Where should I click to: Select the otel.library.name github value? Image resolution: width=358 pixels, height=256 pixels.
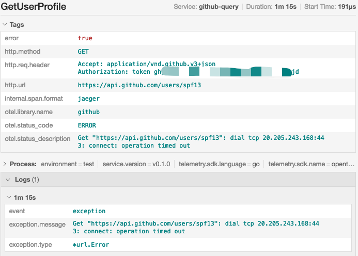(88, 112)
